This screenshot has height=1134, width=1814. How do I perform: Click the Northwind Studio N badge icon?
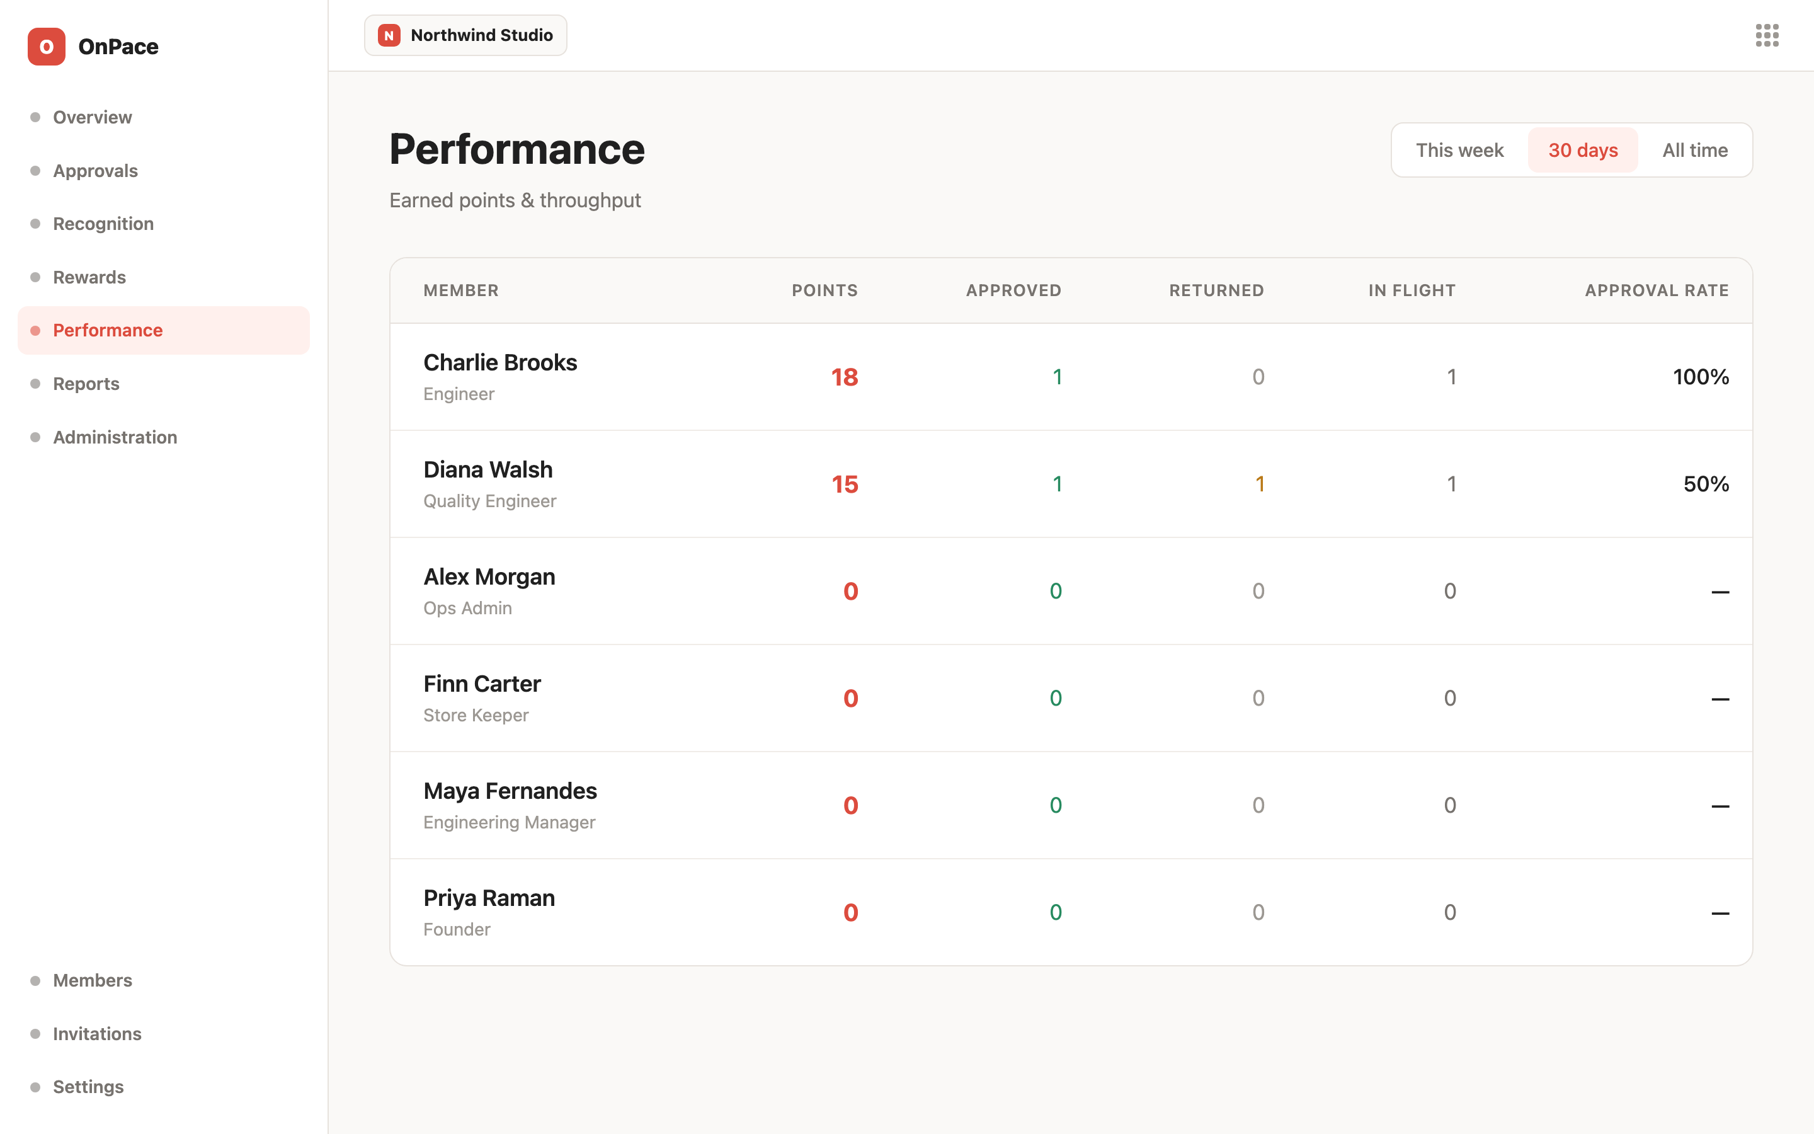click(x=389, y=35)
